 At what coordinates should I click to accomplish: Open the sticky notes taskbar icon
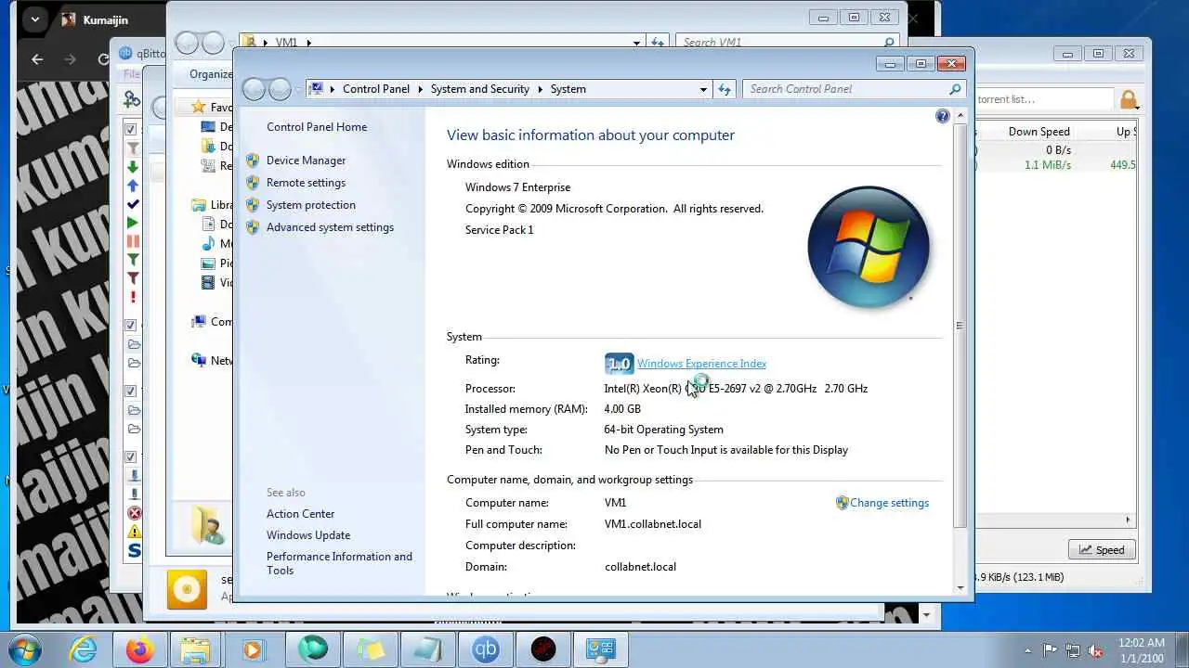pos(371,649)
